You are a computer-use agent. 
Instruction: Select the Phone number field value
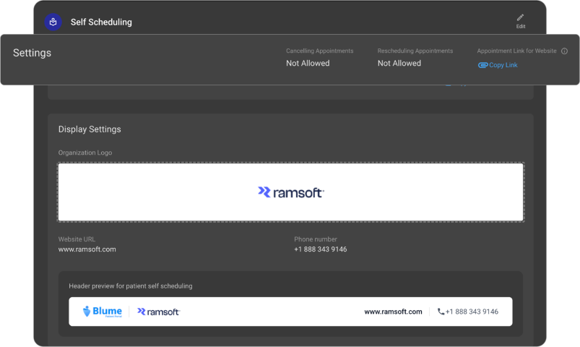coord(320,249)
